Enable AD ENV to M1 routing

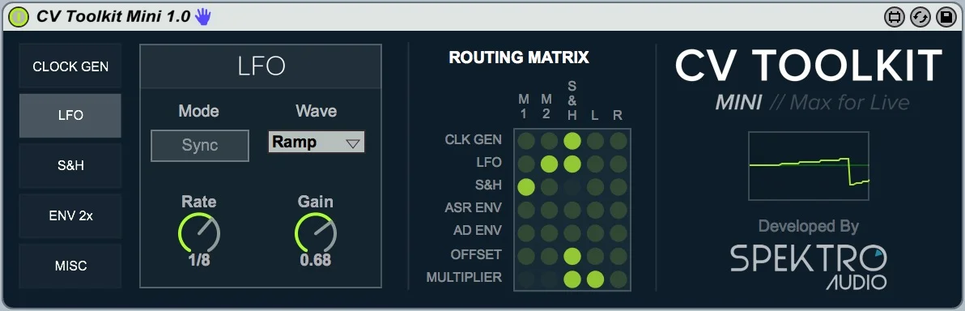coord(526,232)
